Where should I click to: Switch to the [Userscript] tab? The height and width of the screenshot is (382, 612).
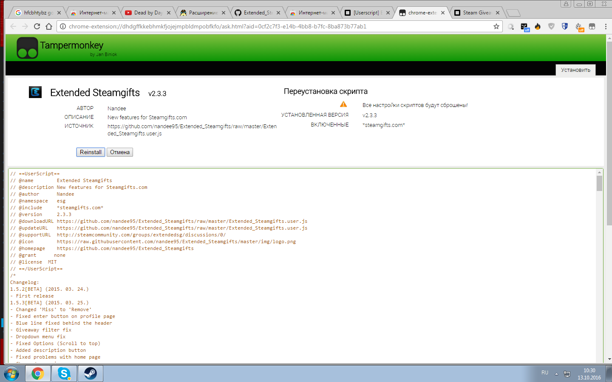[366, 13]
